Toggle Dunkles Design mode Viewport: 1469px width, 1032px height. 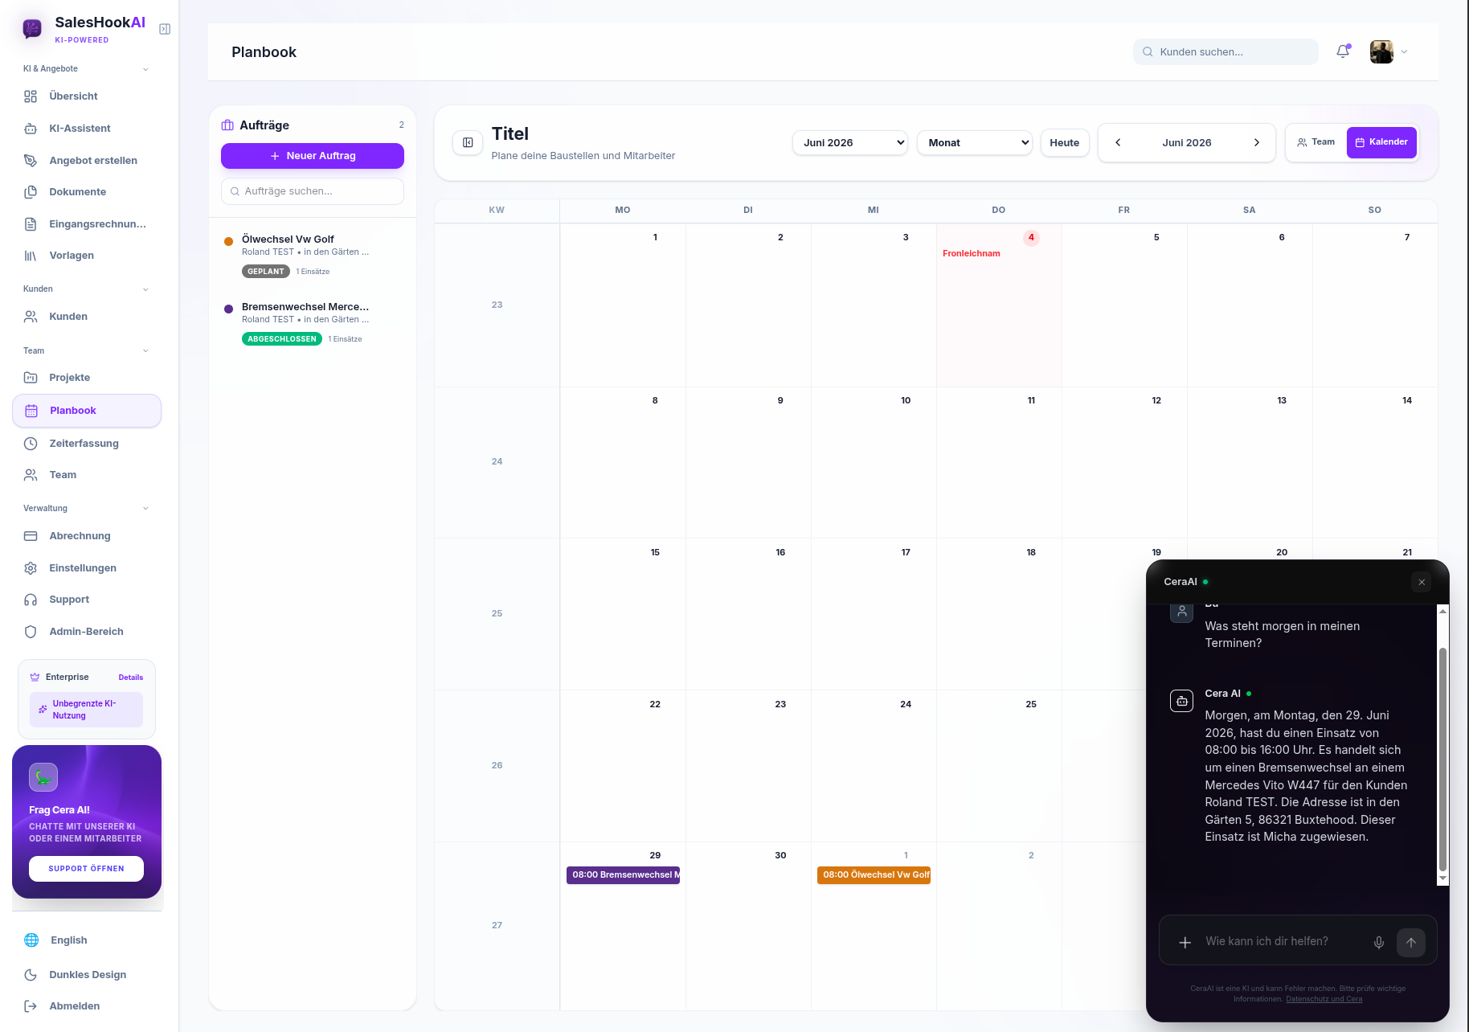[x=87, y=974]
